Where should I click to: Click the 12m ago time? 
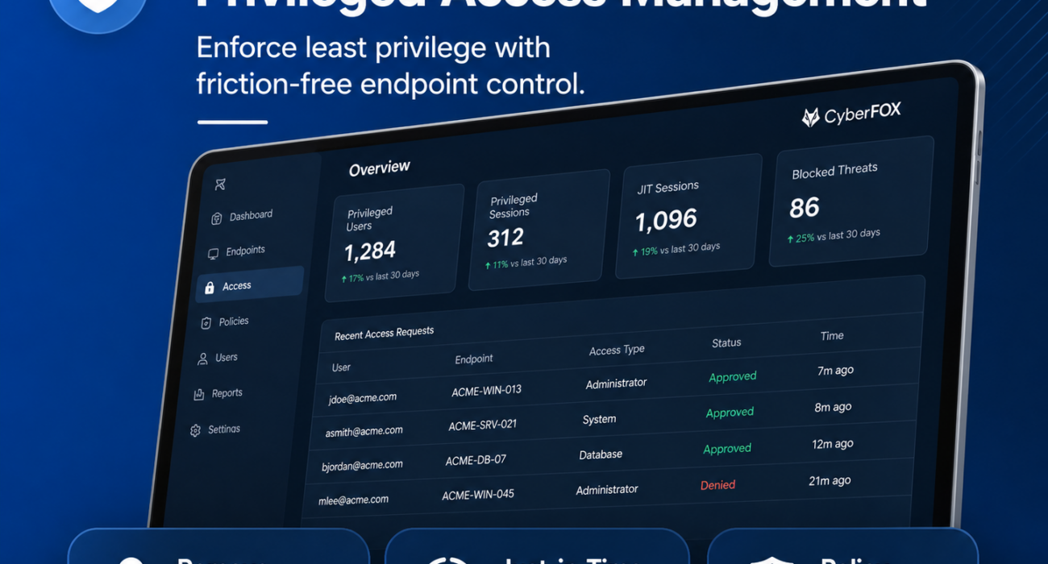click(833, 444)
